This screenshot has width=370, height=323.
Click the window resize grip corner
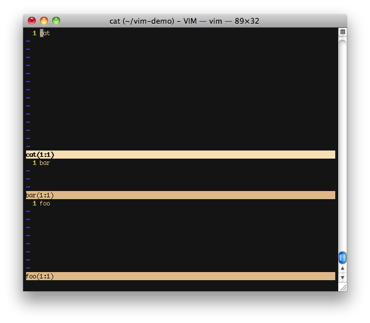(343, 287)
